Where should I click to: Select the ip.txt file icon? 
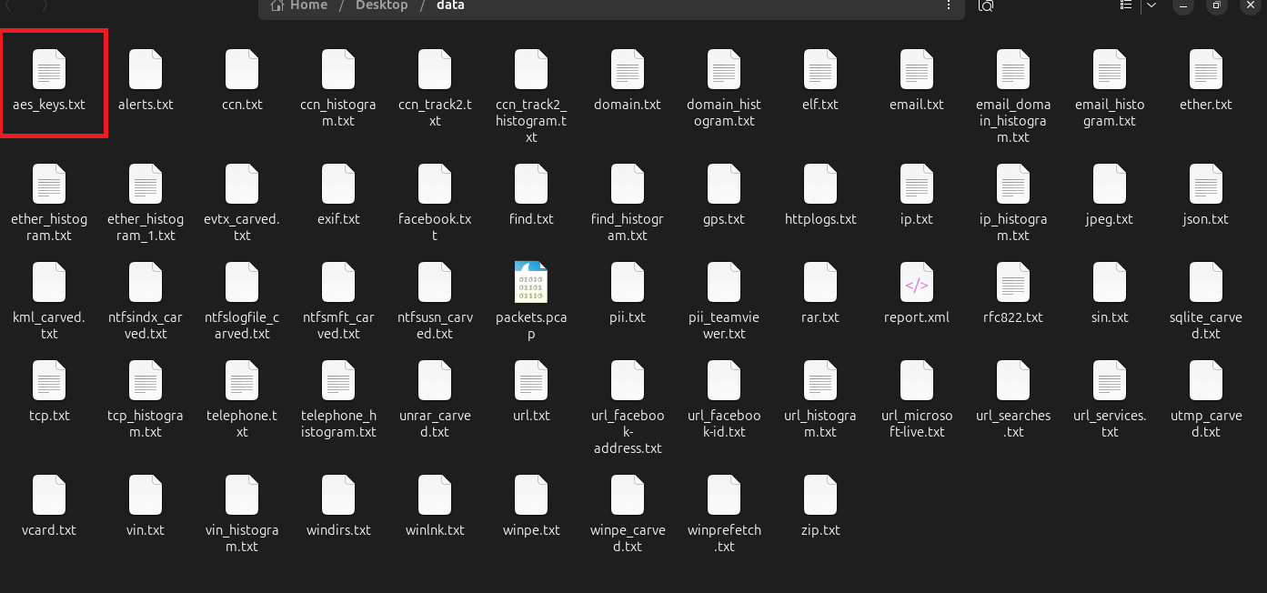[917, 184]
